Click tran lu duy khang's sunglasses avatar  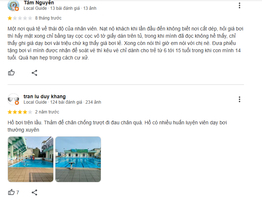pos(13,99)
